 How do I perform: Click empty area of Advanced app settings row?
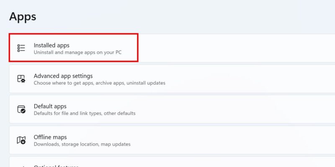[x=246, y=79]
